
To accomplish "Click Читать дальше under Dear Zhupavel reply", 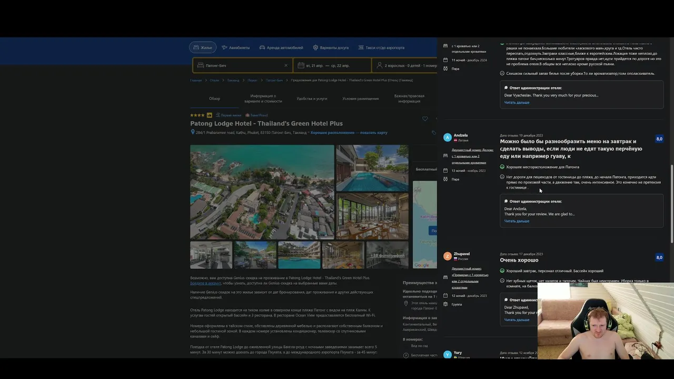I will tap(517, 320).
